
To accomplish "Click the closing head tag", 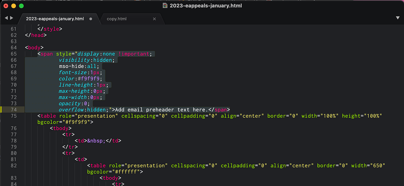I will 36,35.
